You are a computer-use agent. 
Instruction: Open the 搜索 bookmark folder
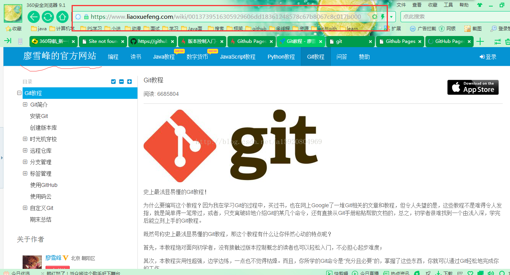click(x=216, y=28)
